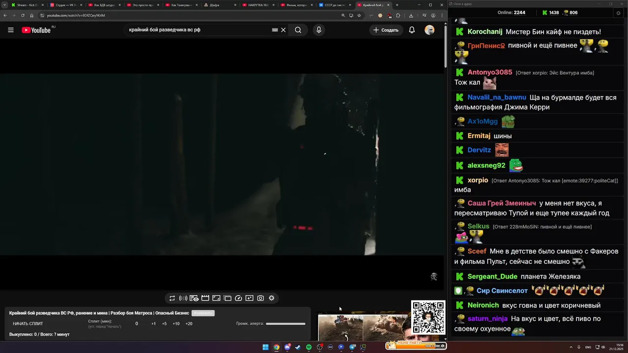Toggle cinema mode clapperboard icon
This screenshot has width=628, height=353.
pyautogui.click(x=205, y=298)
